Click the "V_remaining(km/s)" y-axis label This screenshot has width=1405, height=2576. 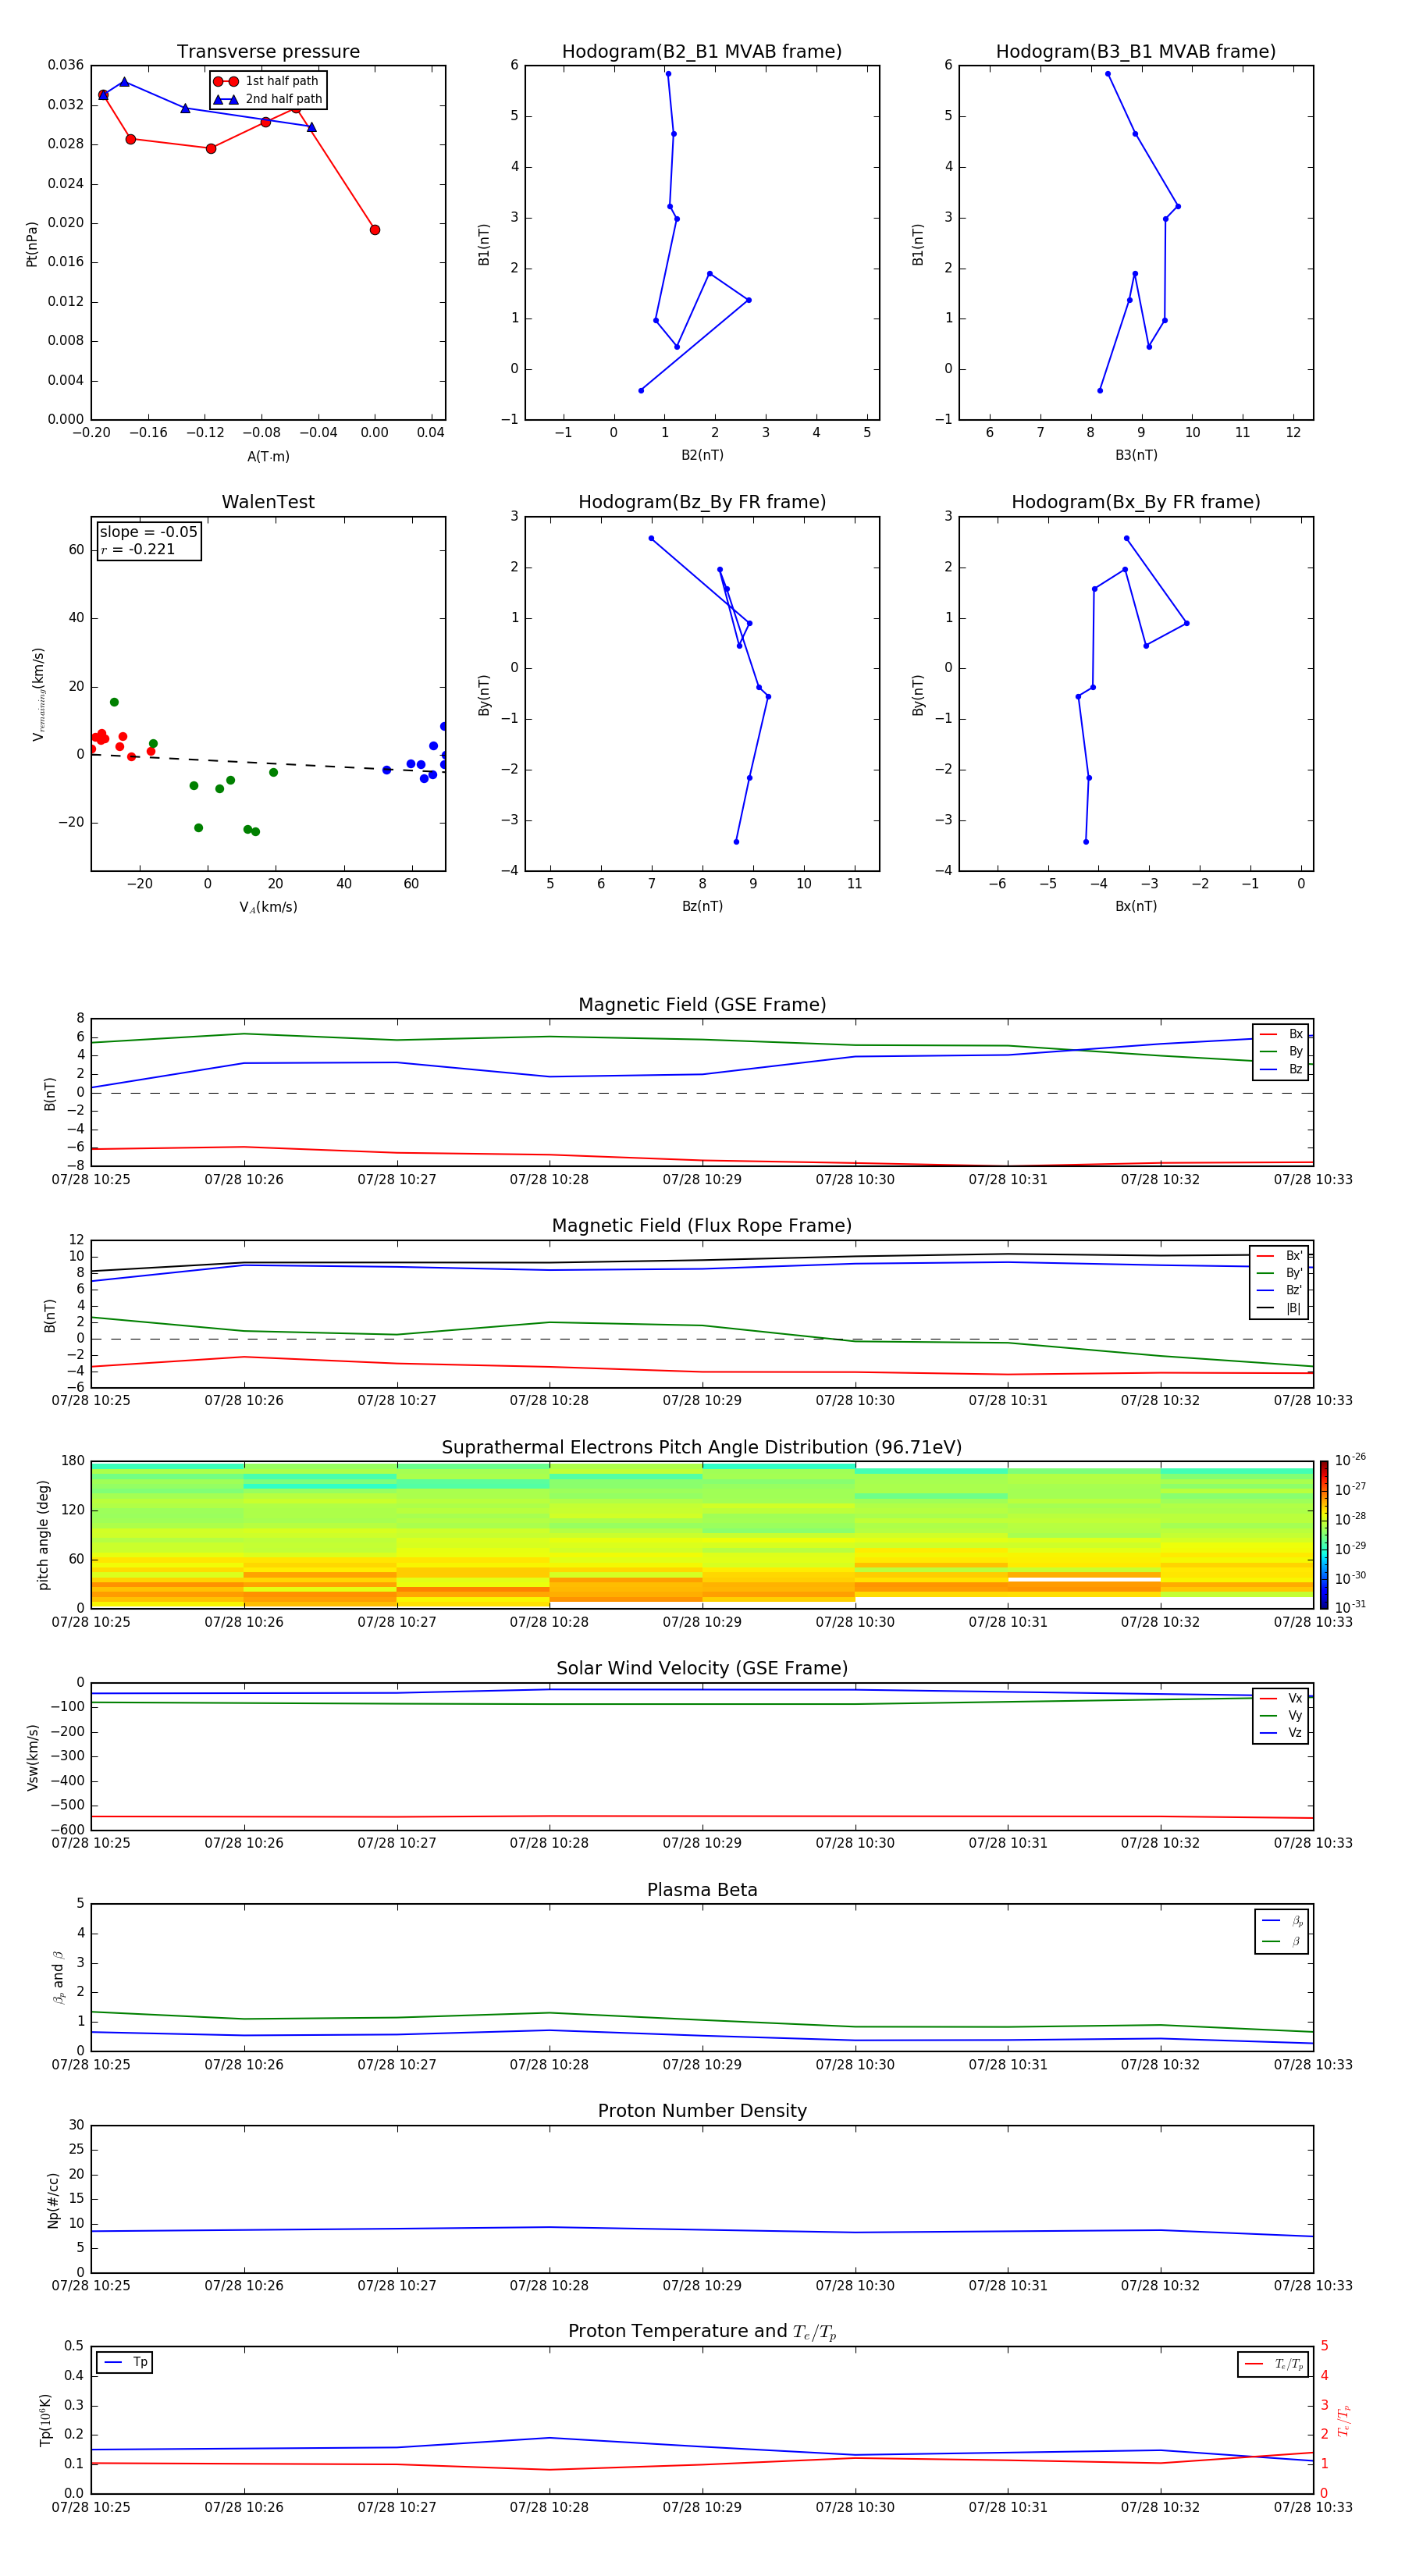[x=38, y=694]
